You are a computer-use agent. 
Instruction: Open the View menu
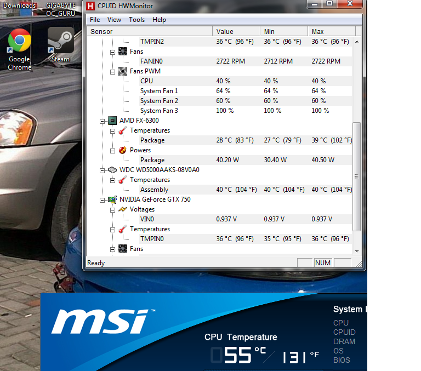(x=114, y=20)
